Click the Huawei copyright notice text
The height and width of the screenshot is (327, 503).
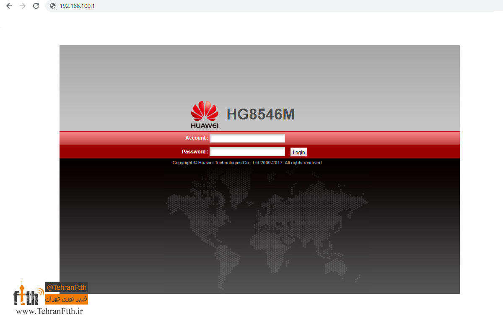click(x=247, y=163)
